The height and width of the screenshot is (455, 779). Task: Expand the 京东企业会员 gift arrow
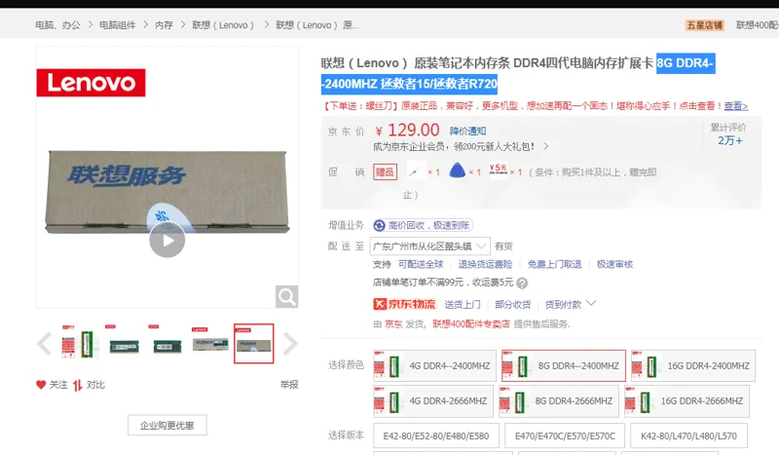coord(546,146)
